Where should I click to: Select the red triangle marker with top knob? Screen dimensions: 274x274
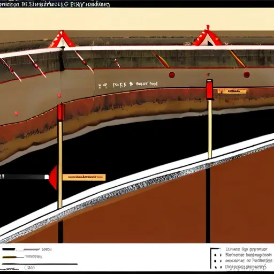tap(208, 36)
